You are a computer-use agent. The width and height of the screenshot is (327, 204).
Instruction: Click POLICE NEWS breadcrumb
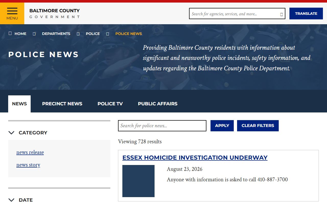[x=129, y=34]
